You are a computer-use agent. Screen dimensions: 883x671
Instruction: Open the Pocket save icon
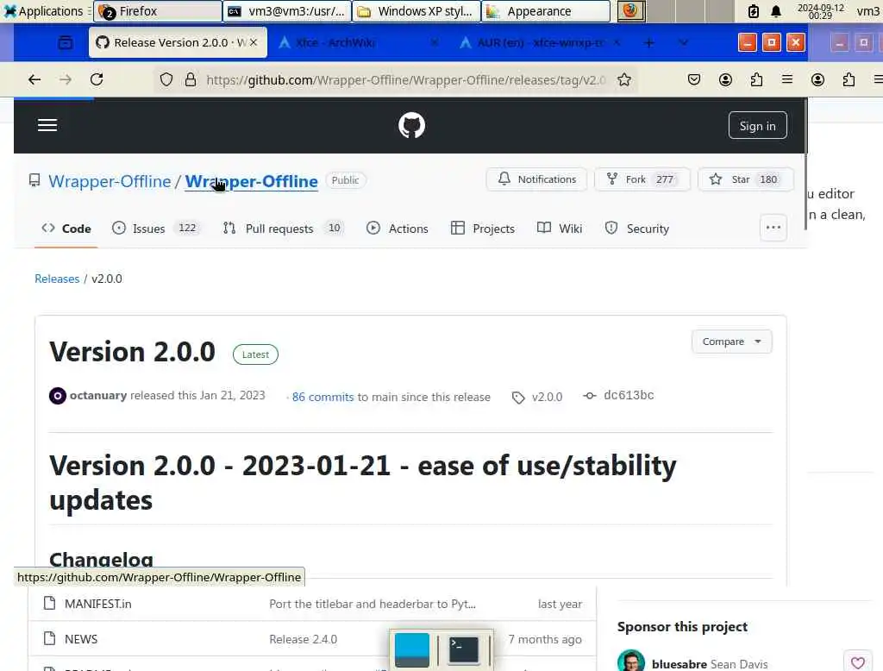(x=694, y=80)
